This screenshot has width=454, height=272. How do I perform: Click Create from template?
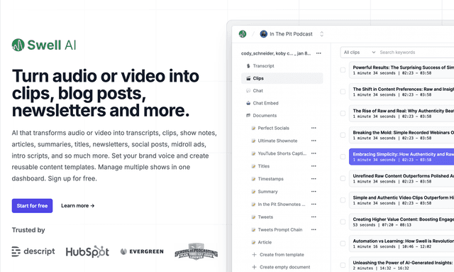(278, 255)
